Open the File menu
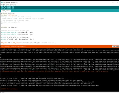The height and width of the screenshot is (93, 119). 2,5
